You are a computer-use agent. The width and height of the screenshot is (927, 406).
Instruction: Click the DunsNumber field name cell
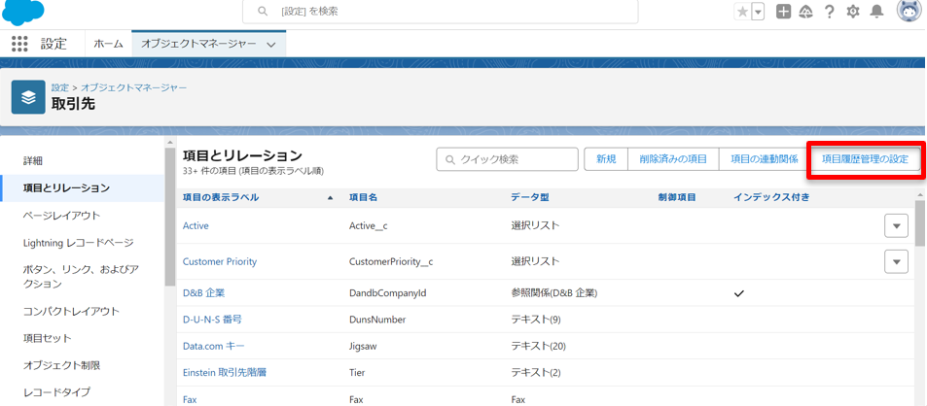377,320
